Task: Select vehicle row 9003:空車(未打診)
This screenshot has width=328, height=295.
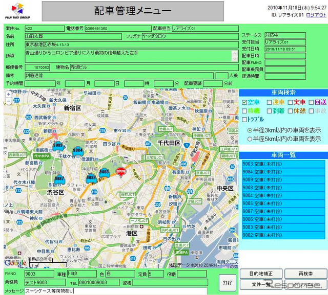Action: click(x=283, y=164)
